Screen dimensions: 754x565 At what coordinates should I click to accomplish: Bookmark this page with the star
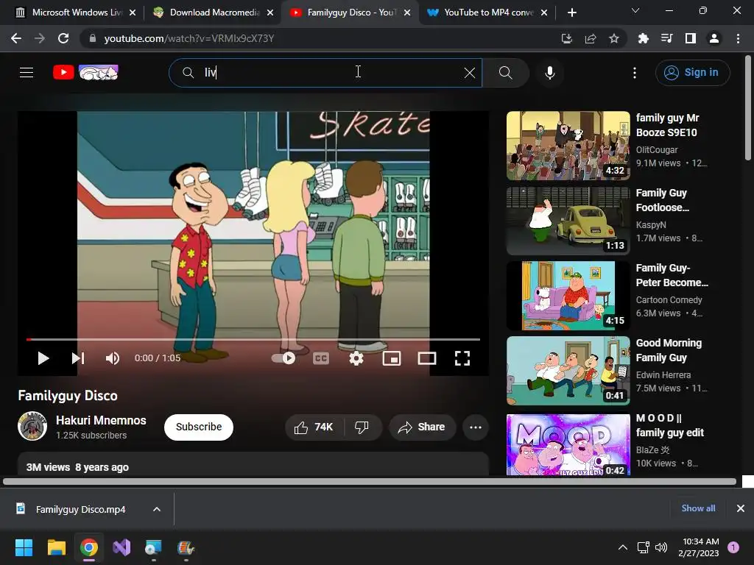point(614,38)
